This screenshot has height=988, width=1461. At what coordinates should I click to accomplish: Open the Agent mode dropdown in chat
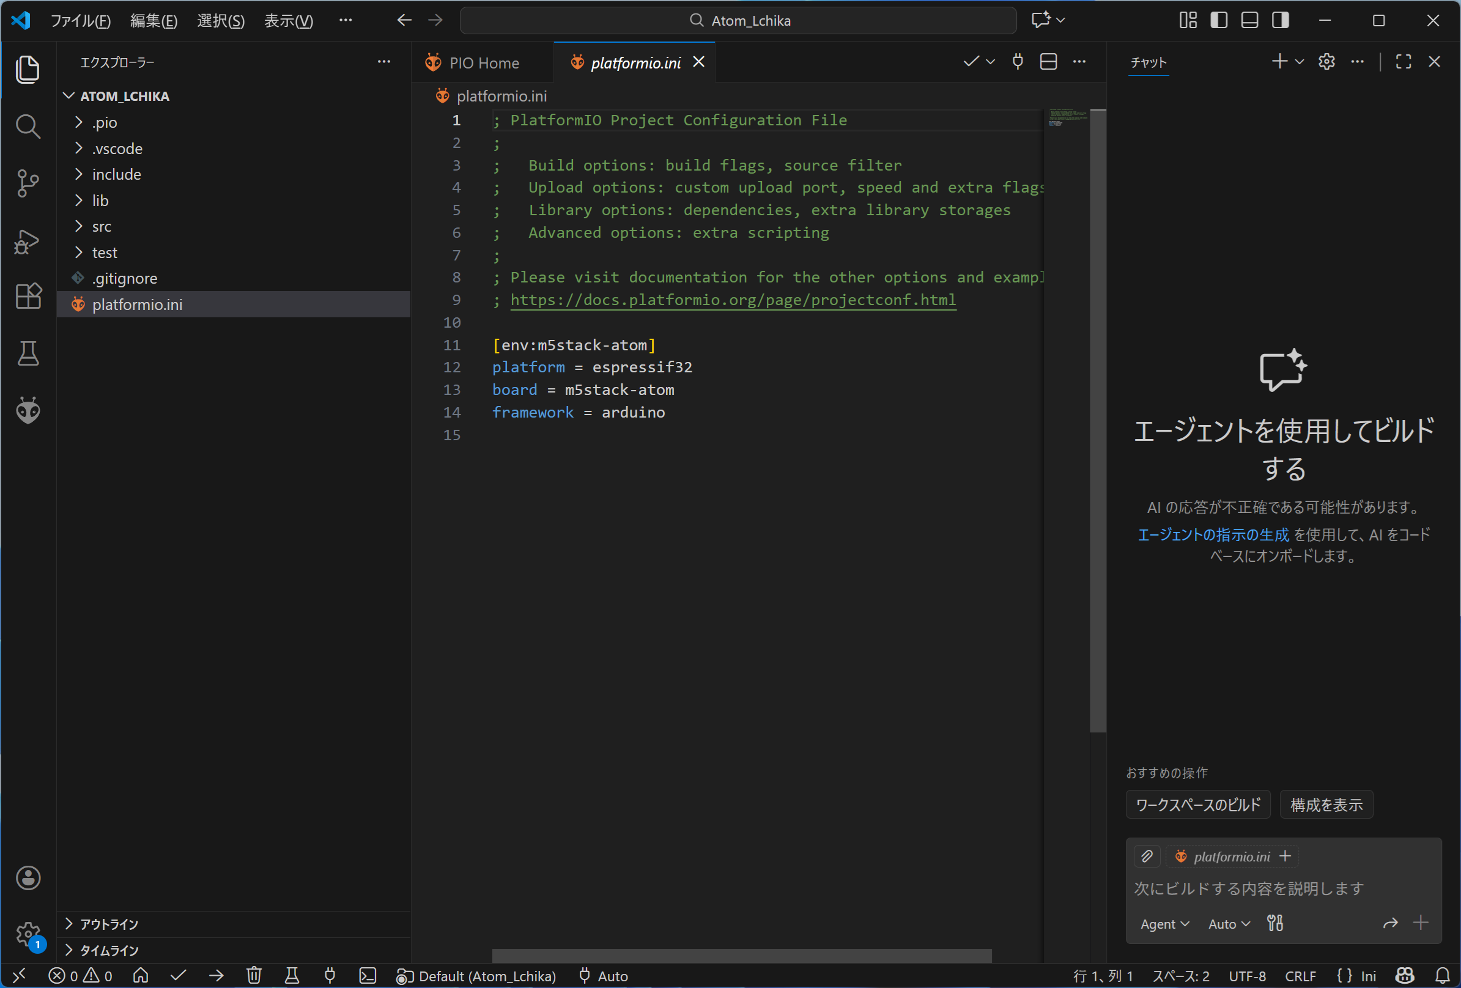1164,924
